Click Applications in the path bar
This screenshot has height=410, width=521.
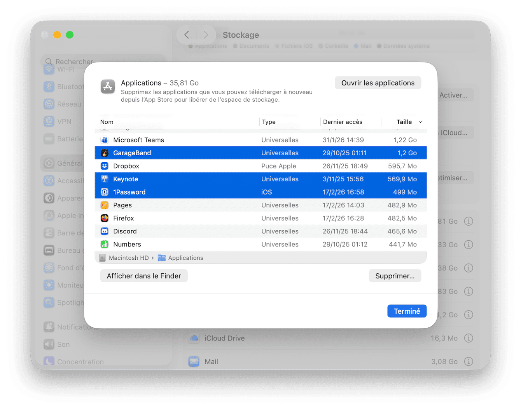(x=185, y=258)
